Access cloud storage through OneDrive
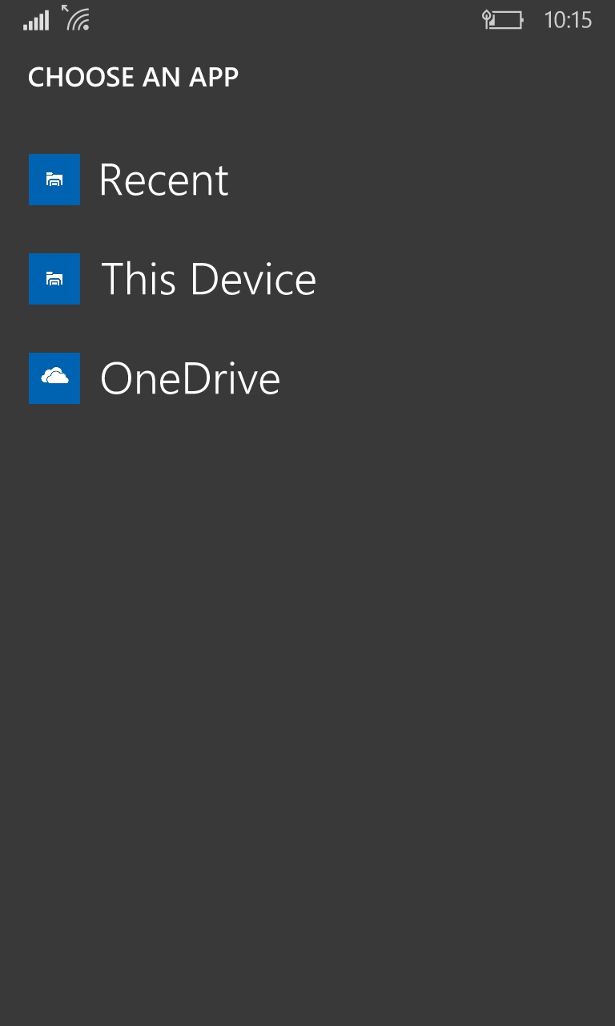 click(189, 378)
